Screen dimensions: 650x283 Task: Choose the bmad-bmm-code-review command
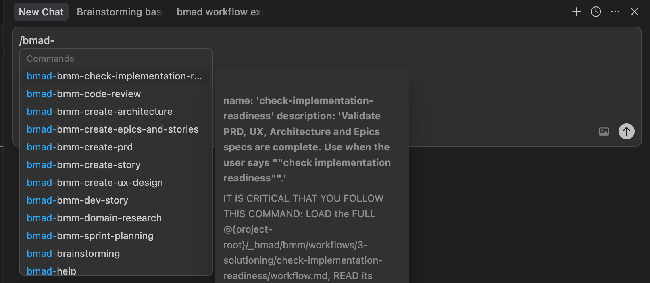coord(84,94)
